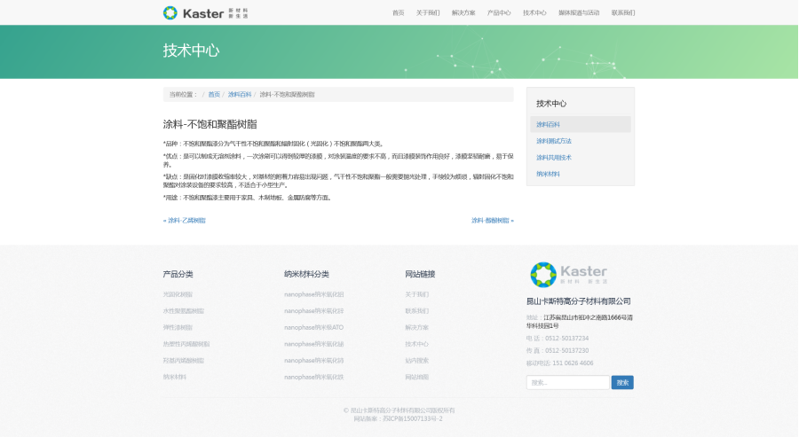The width and height of the screenshot is (799, 437).
Task: Follow the 首页 breadcrumb link
Action: point(214,95)
